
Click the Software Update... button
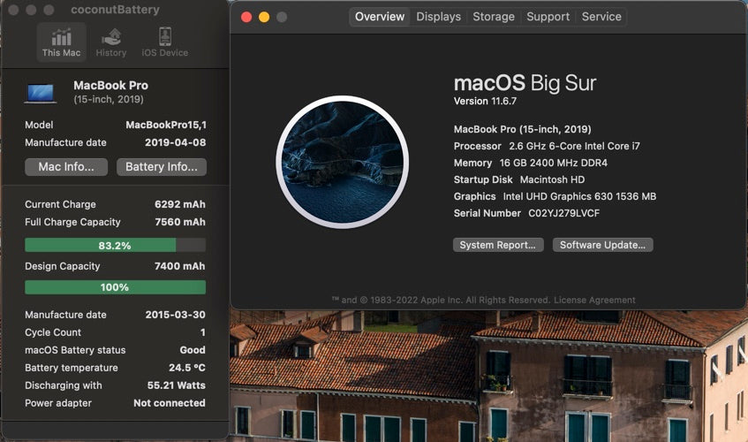602,245
